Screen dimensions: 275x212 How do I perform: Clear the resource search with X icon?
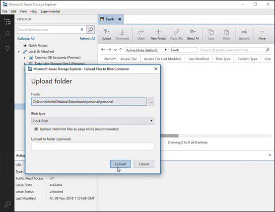point(82,29)
